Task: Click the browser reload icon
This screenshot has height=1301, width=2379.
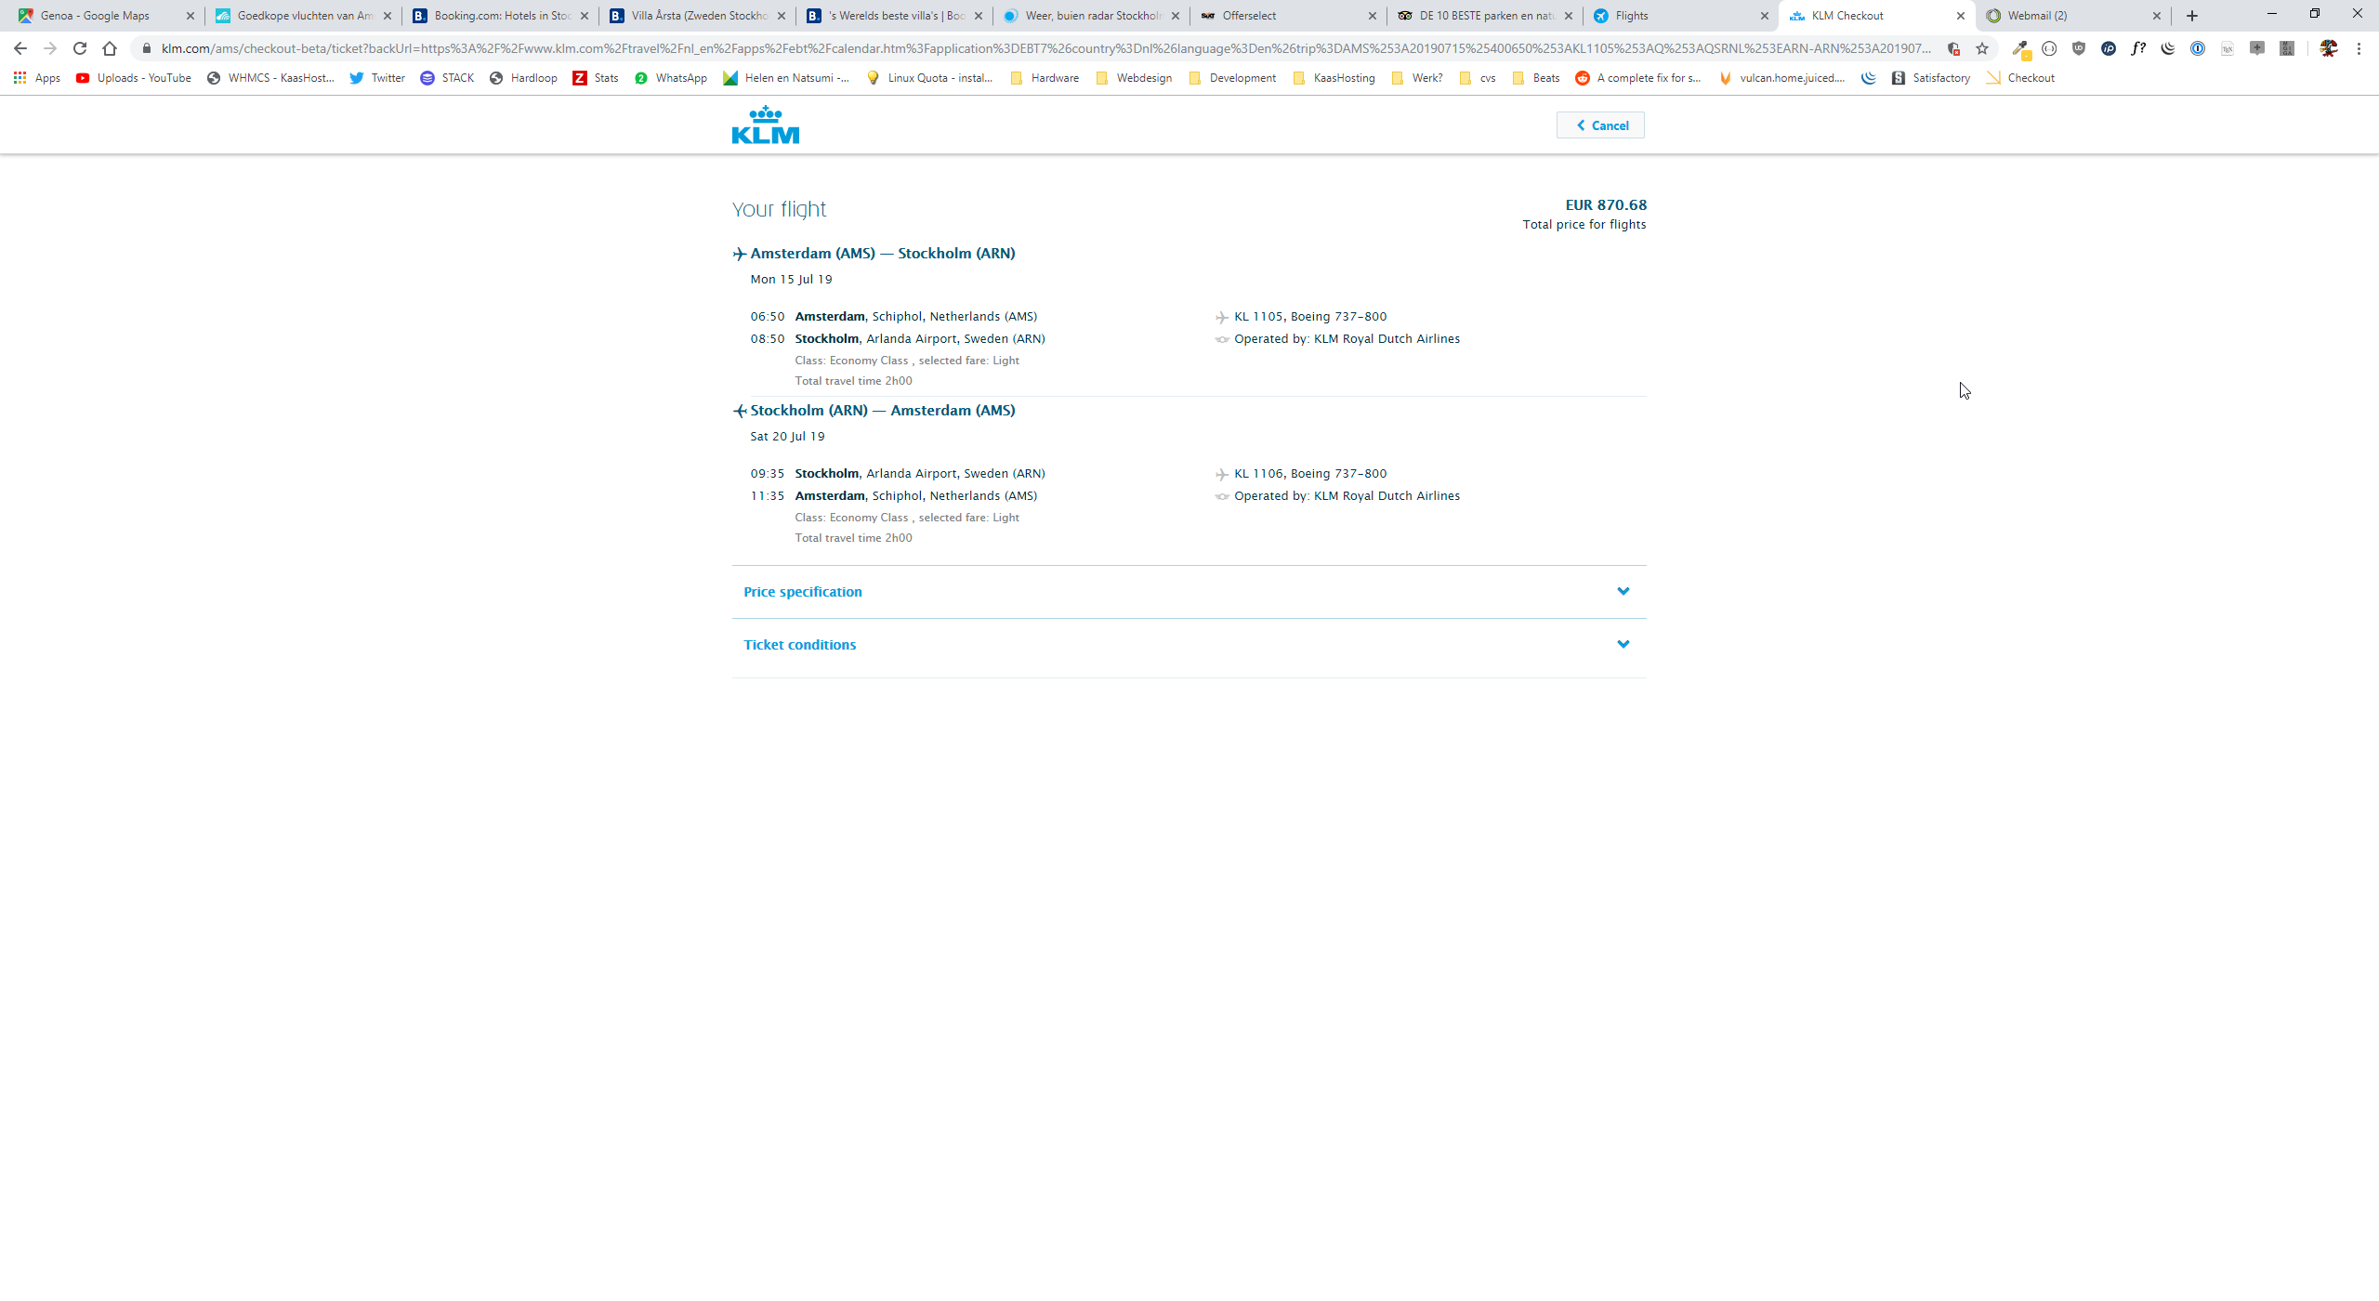Action: click(x=80, y=48)
